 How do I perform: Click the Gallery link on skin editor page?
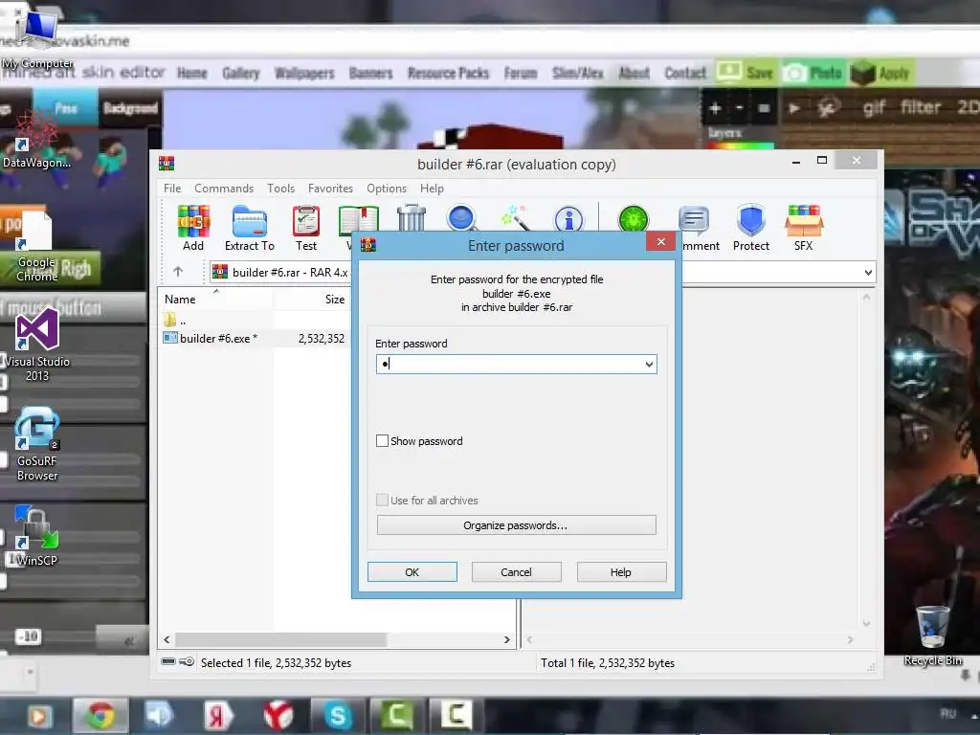(240, 73)
